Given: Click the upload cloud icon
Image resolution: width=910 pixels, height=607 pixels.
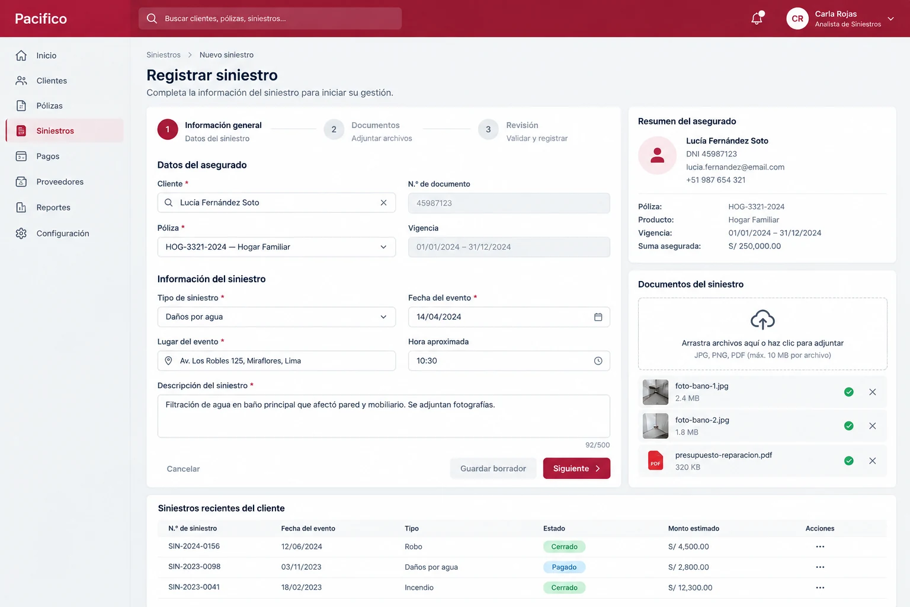Looking at the screenshot, I should [x=762, y=320].
